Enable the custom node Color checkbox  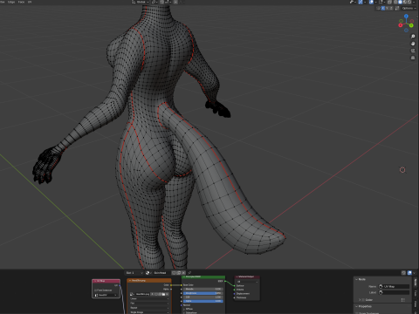(x=363, y=300)
